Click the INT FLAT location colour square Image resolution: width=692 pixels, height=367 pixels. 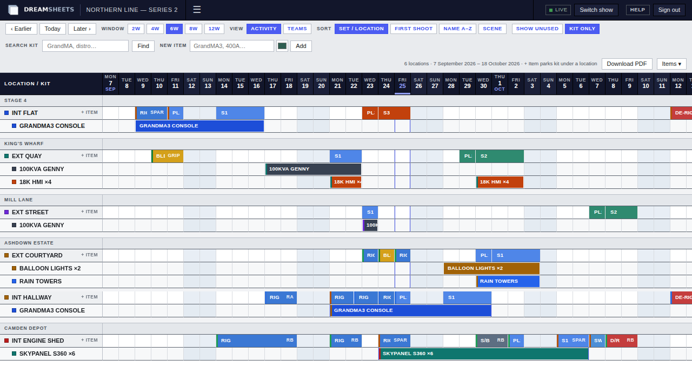tap(6, 113)
